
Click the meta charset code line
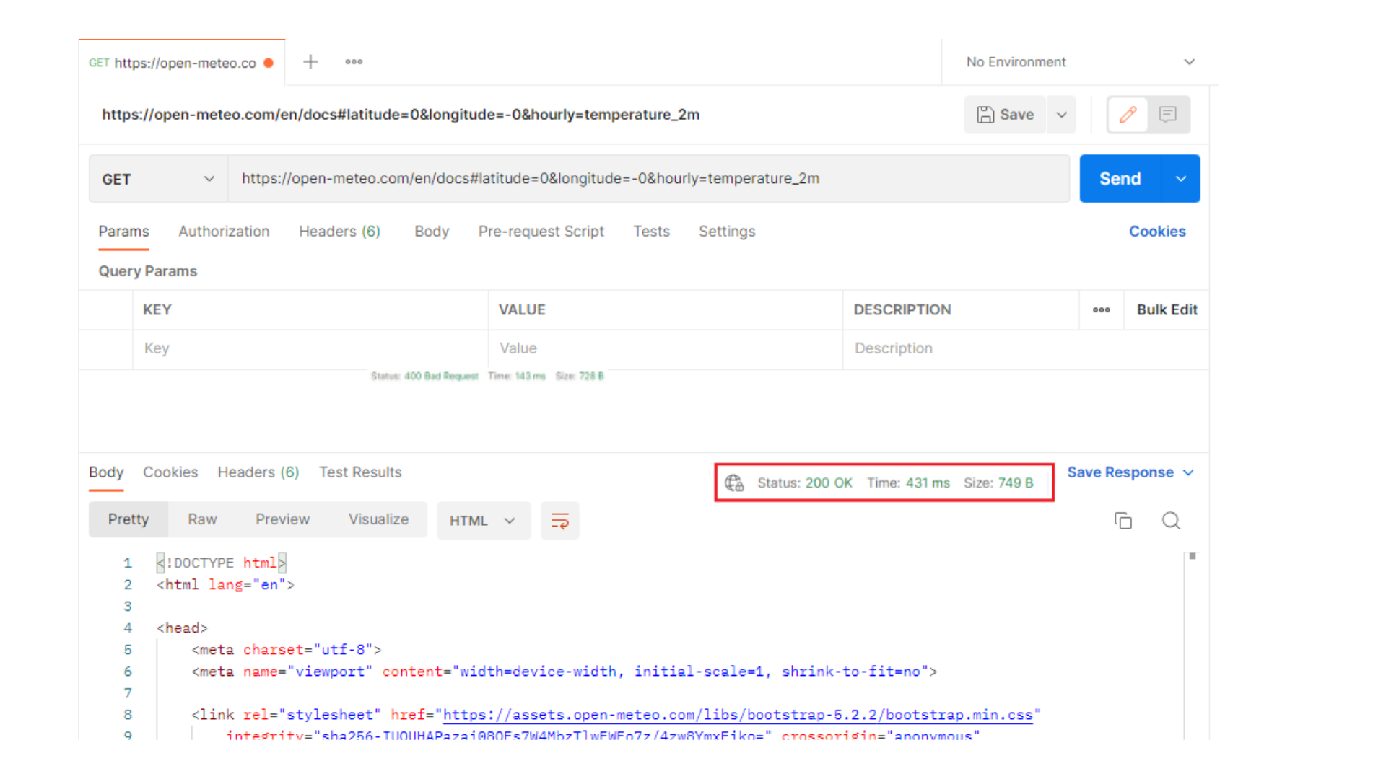(x=286, y=650)
